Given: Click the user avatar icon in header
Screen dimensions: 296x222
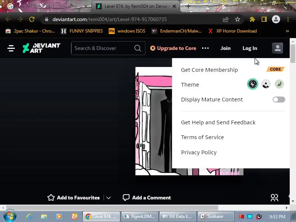Looking at the screenshot, I should [277, 48].
